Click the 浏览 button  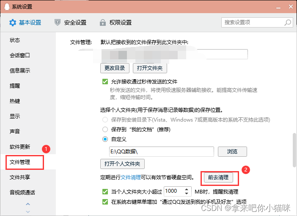232,152
